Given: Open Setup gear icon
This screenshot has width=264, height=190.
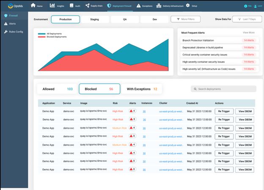Looking at the screenshot, I should pos(188,5).
